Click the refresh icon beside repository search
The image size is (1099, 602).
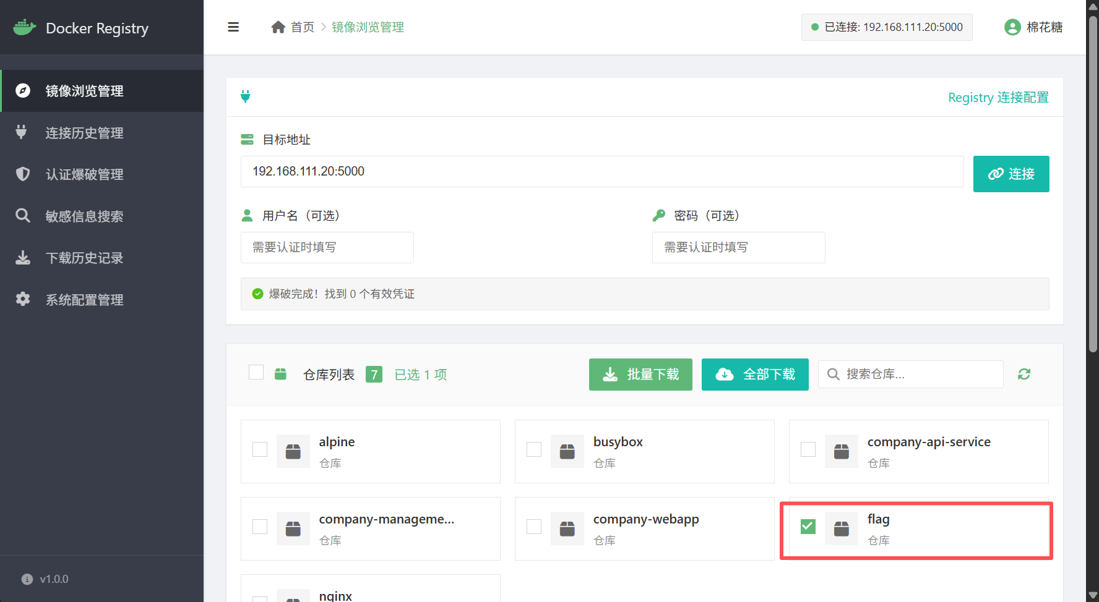point(1024,374)
